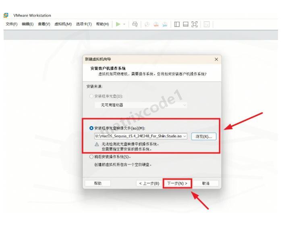Enter full screen mode icon
Screen dimensions: 282x226
[195, 24]
